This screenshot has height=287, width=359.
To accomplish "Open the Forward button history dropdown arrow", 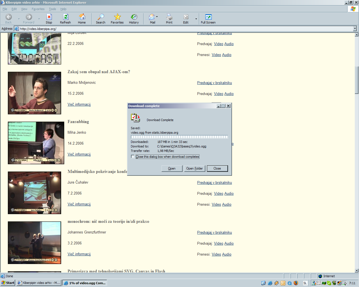I will (x=39, y=19).
